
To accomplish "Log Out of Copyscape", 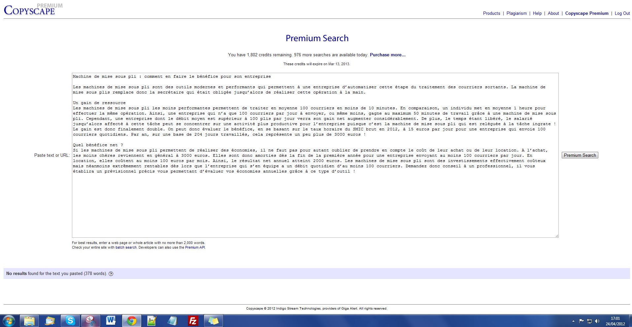I will point(622,14).
